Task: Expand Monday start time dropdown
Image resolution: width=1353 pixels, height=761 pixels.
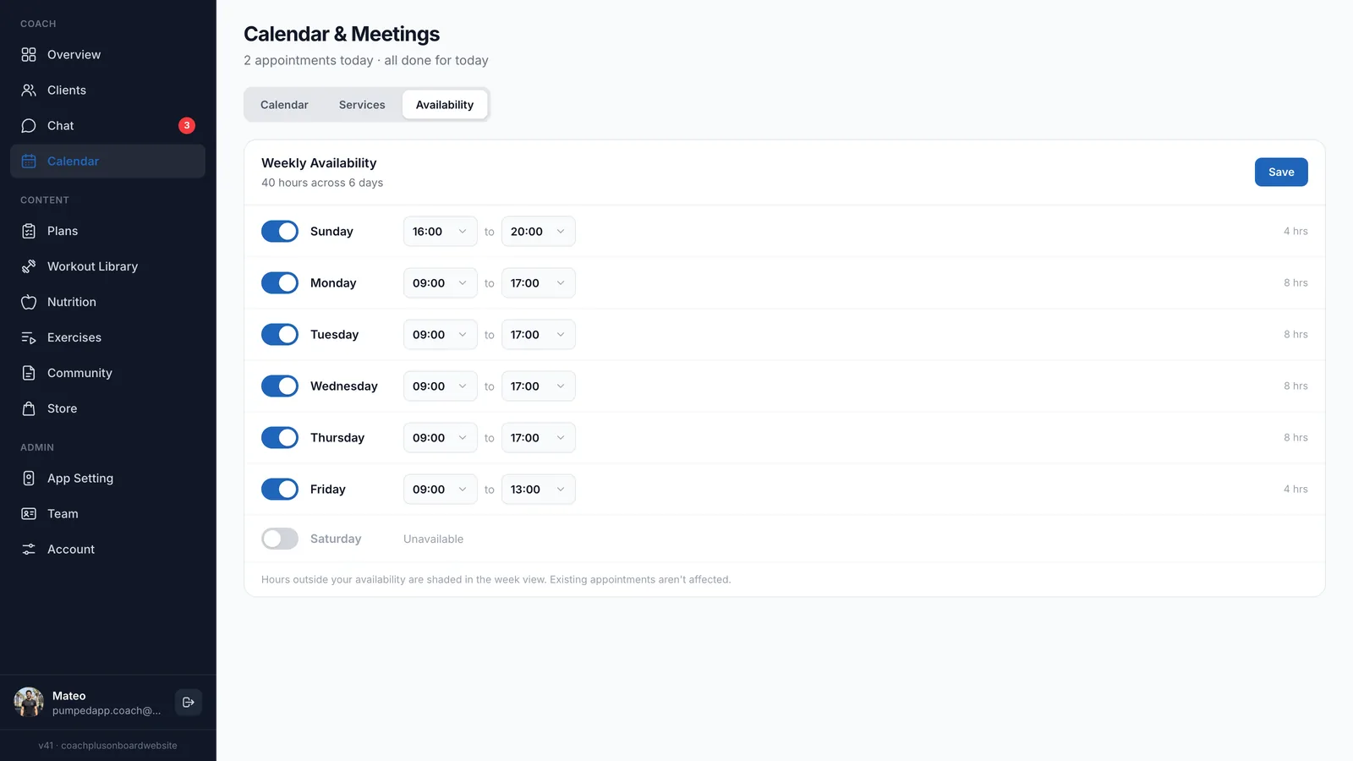Action: click(x=441, y=283)
